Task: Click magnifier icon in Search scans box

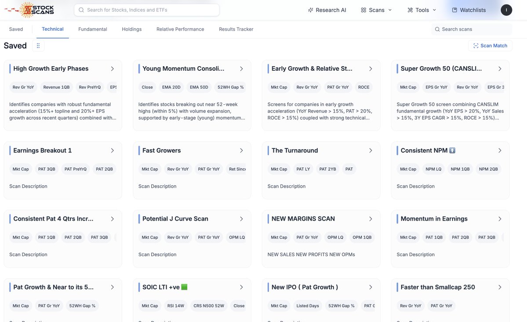Action: click(437, 29)
